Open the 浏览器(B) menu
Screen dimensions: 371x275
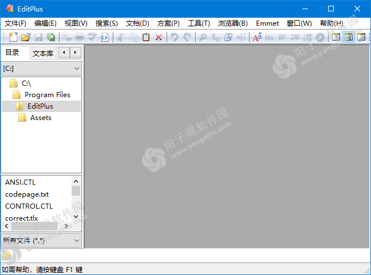point(233,23)
